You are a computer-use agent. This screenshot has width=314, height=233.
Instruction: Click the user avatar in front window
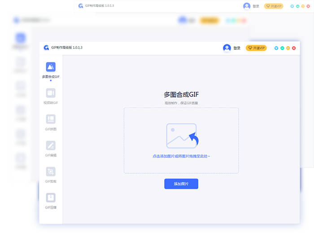pyautogui.click(x=227, y=48)
